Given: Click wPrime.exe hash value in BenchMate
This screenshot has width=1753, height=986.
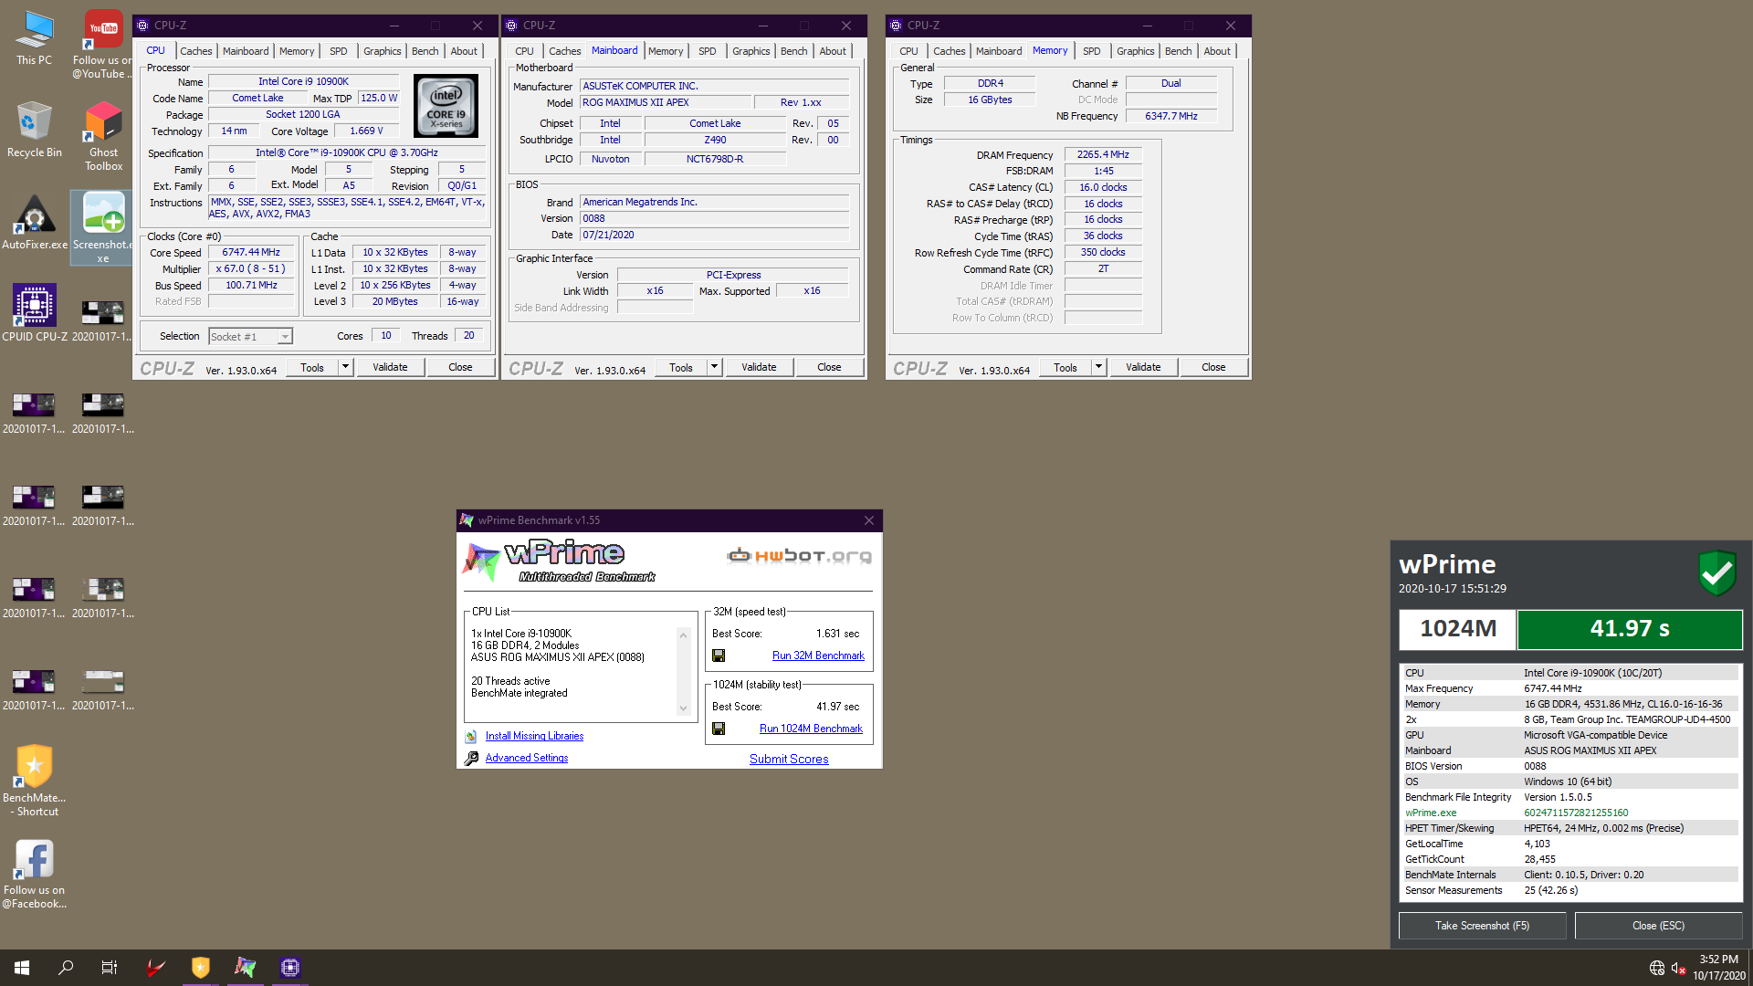Looking at the screenshot, I should click(1576, 813).
